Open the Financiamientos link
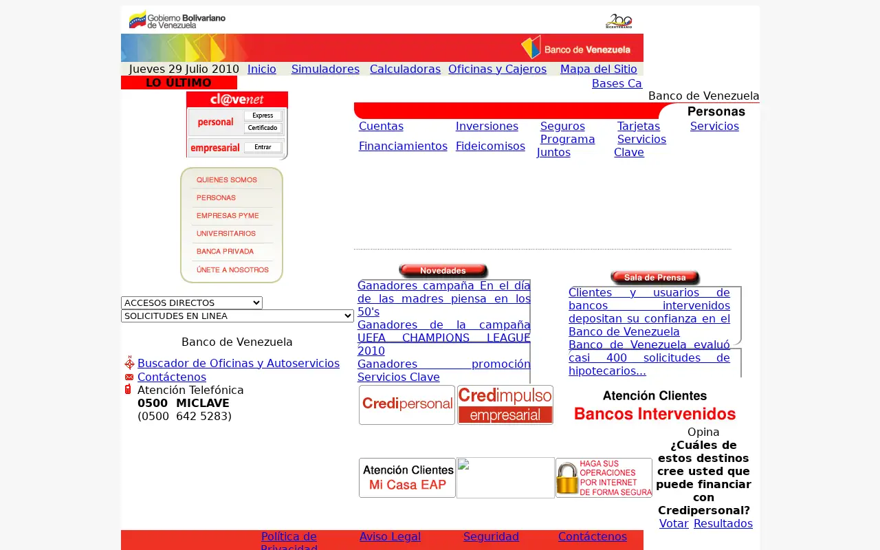The width and height of the screenshot is (880, 550). [403, 146]
